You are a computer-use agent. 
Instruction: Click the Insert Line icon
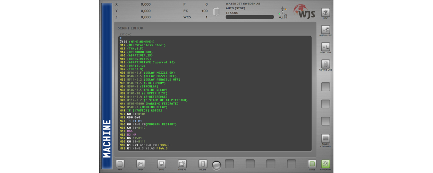click(x=325, y=47)
